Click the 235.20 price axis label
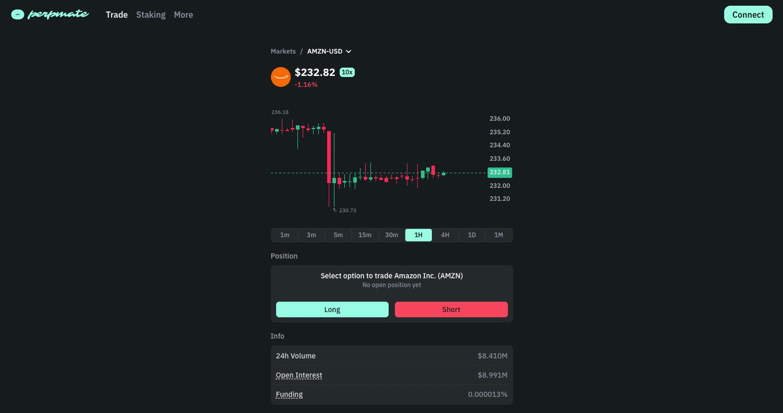Screen dimensions: 783x413 point(500,132)
